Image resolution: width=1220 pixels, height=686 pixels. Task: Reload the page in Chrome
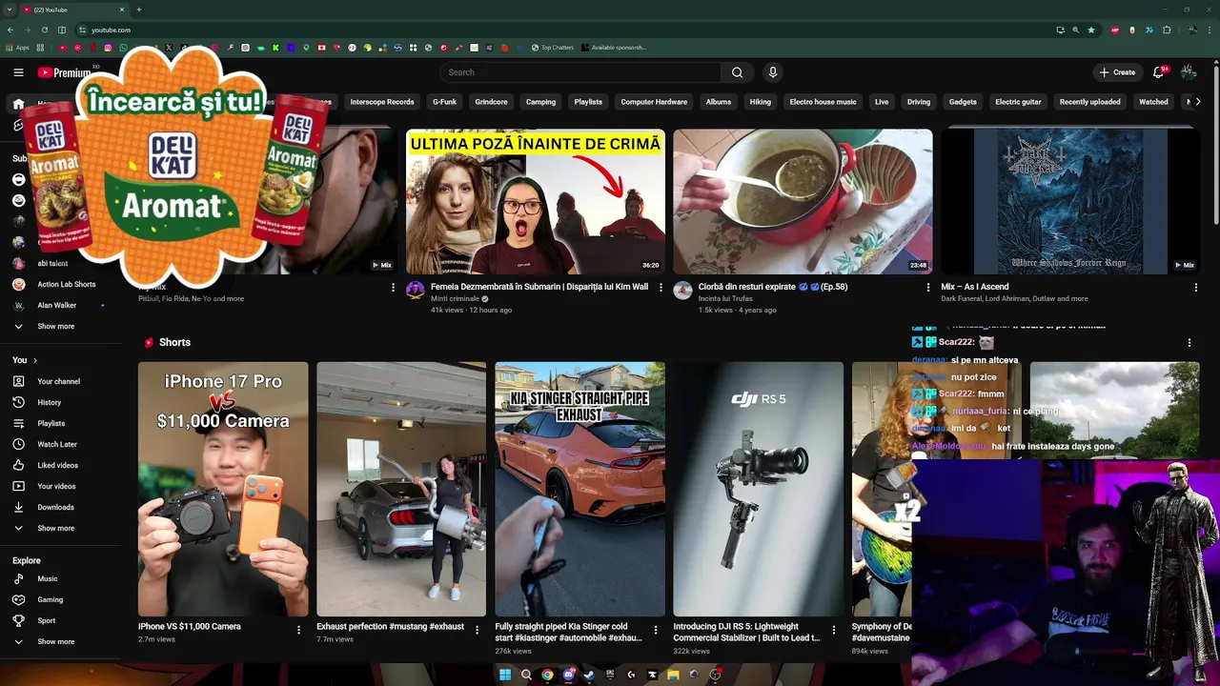click(x=43, y=30)
